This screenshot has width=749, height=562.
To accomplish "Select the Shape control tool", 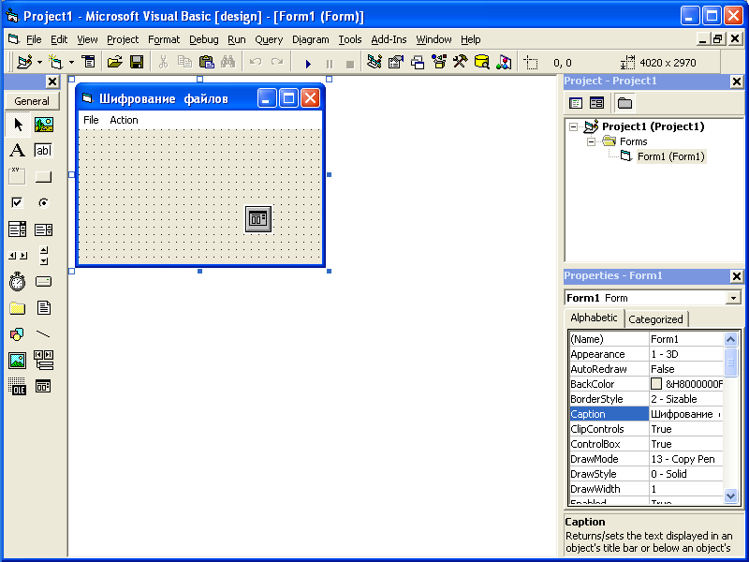I will pyautogui.click(x=18, y=334).
